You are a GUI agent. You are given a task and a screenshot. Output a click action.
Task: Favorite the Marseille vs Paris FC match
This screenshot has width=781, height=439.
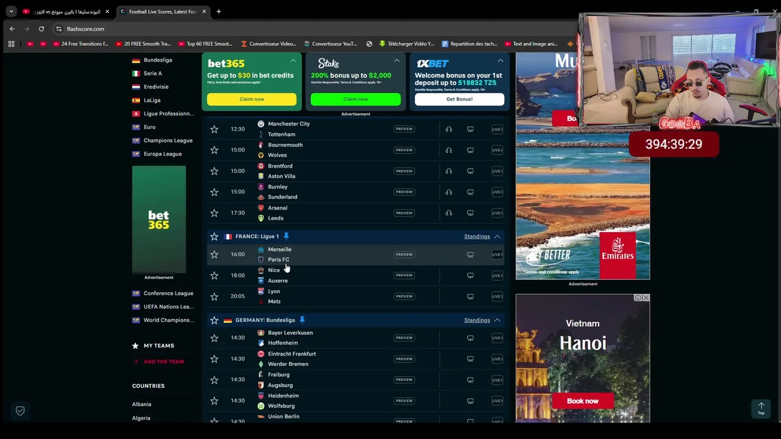coord(214,254)
